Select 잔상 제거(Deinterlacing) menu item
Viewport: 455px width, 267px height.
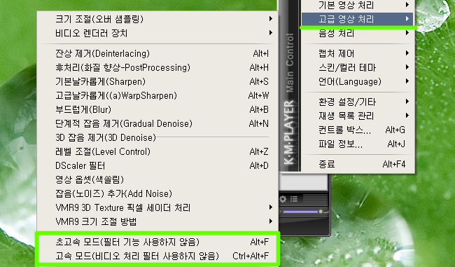[x=157, y=53]
